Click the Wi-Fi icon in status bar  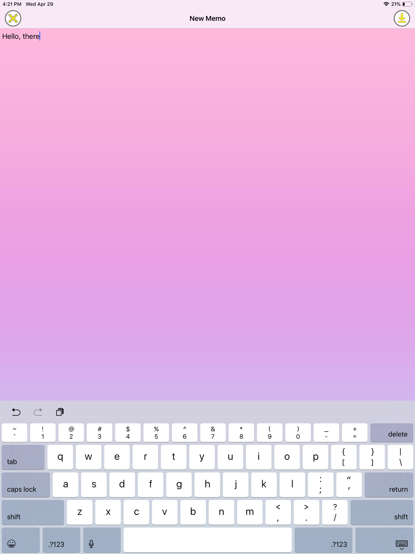click(386, 4)
